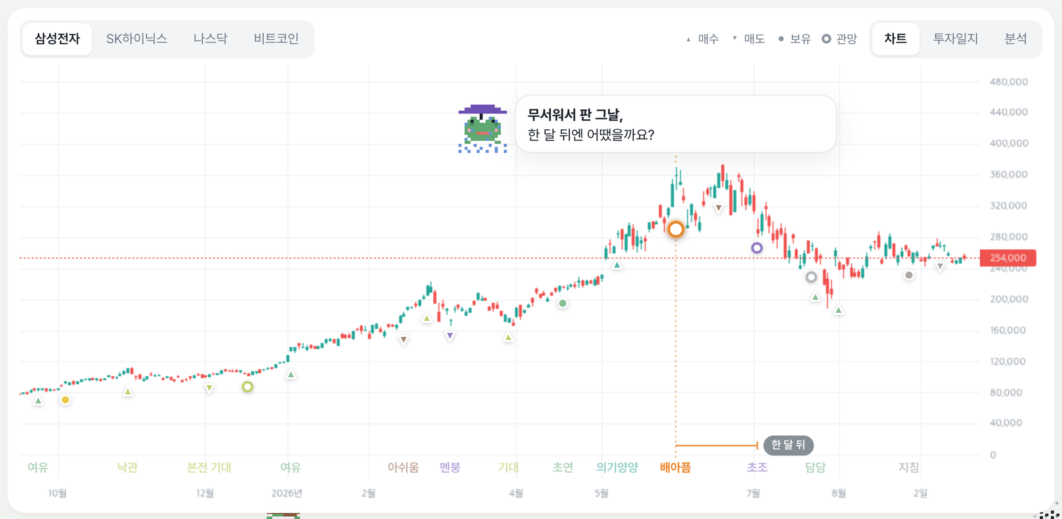Open the 삼성전자 stock tab
Image resolution: width=1062 pixels, height=519 pixels.
click(x=57, y=39)
